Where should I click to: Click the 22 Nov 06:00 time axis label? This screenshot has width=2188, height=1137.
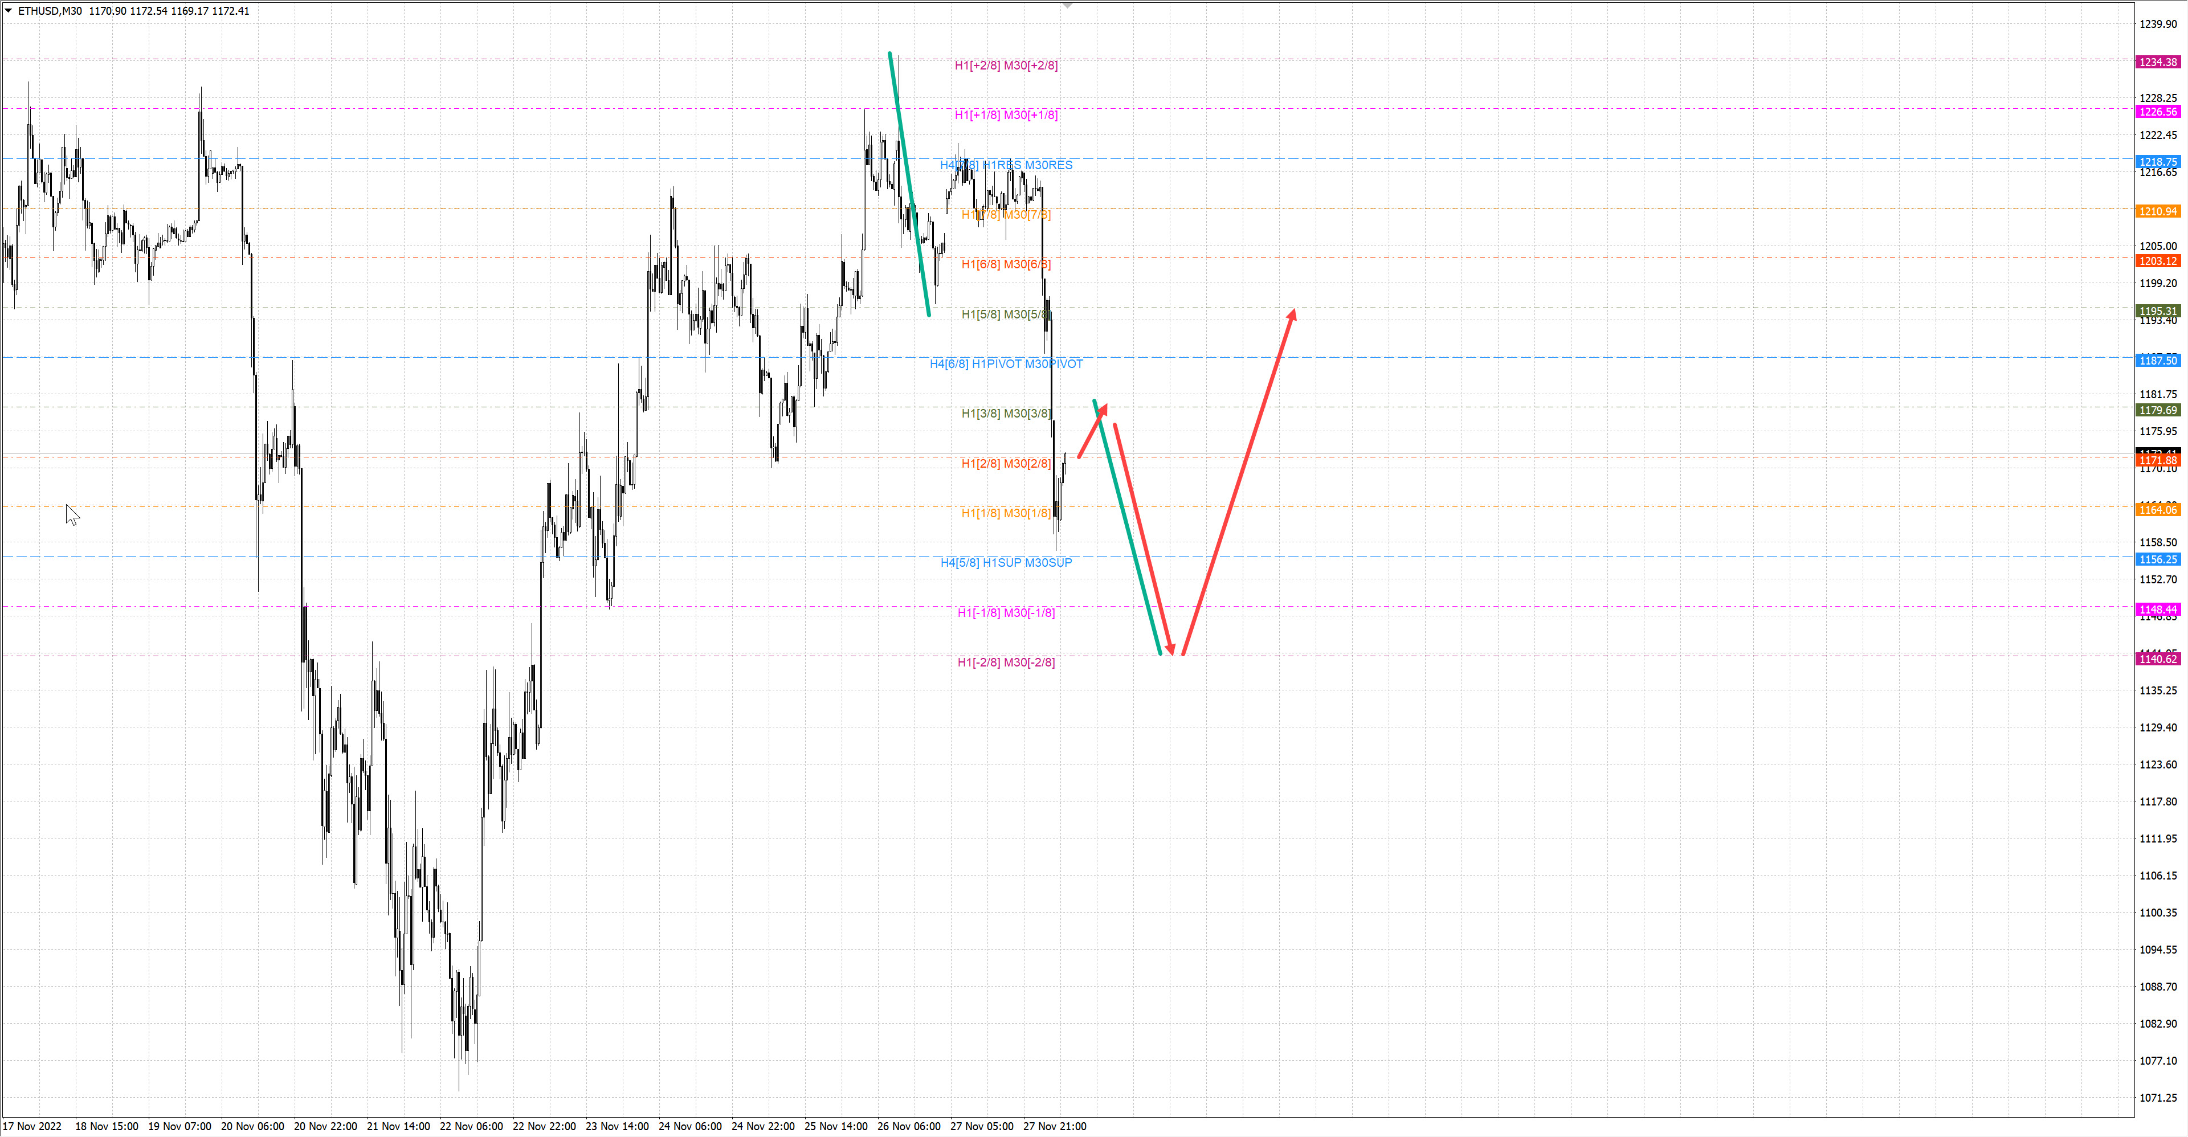tap(471, 1126)
